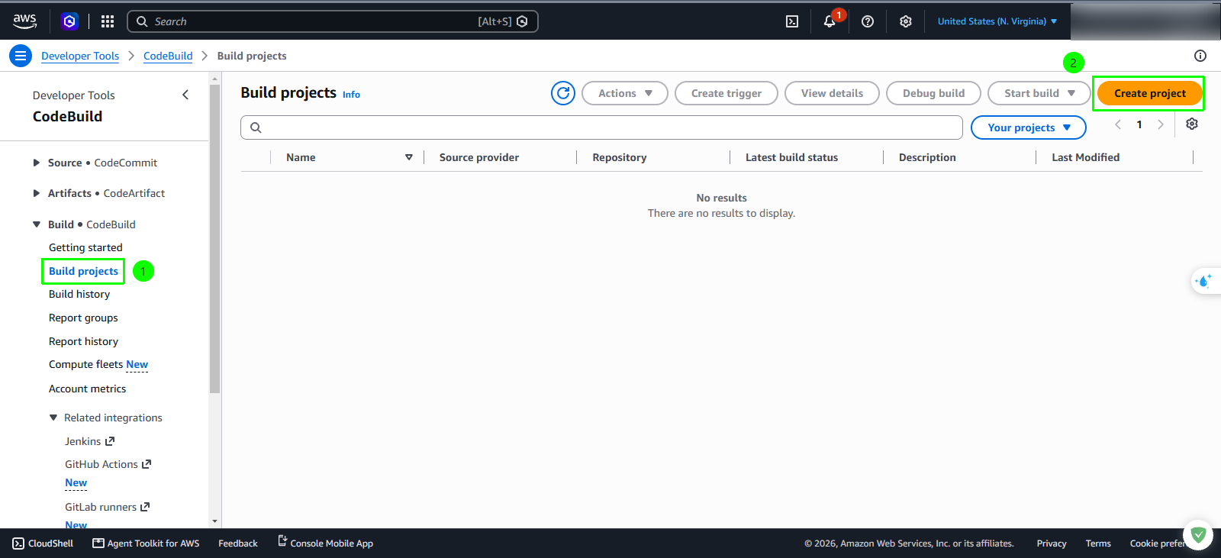1221x558 pixels.
Task: Open the Start build dropdown
Action: pyautogui.click(x=1039, y=93)
